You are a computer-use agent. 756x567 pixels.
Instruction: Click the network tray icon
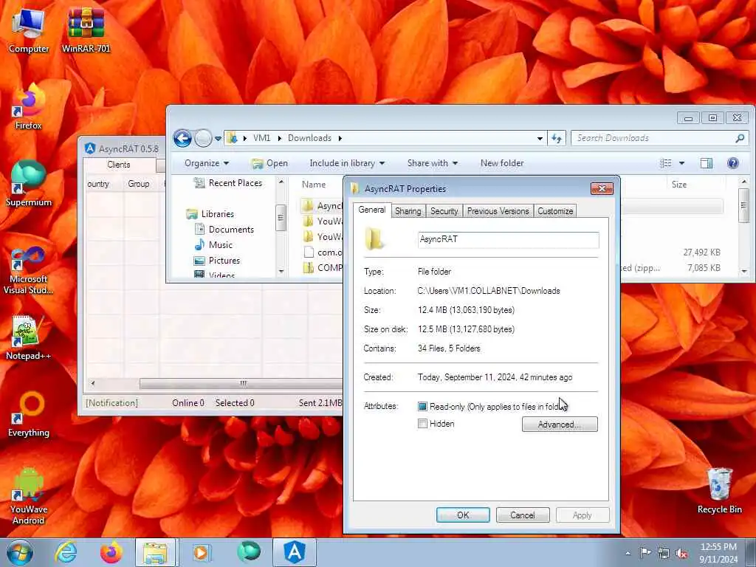point(664,553)
